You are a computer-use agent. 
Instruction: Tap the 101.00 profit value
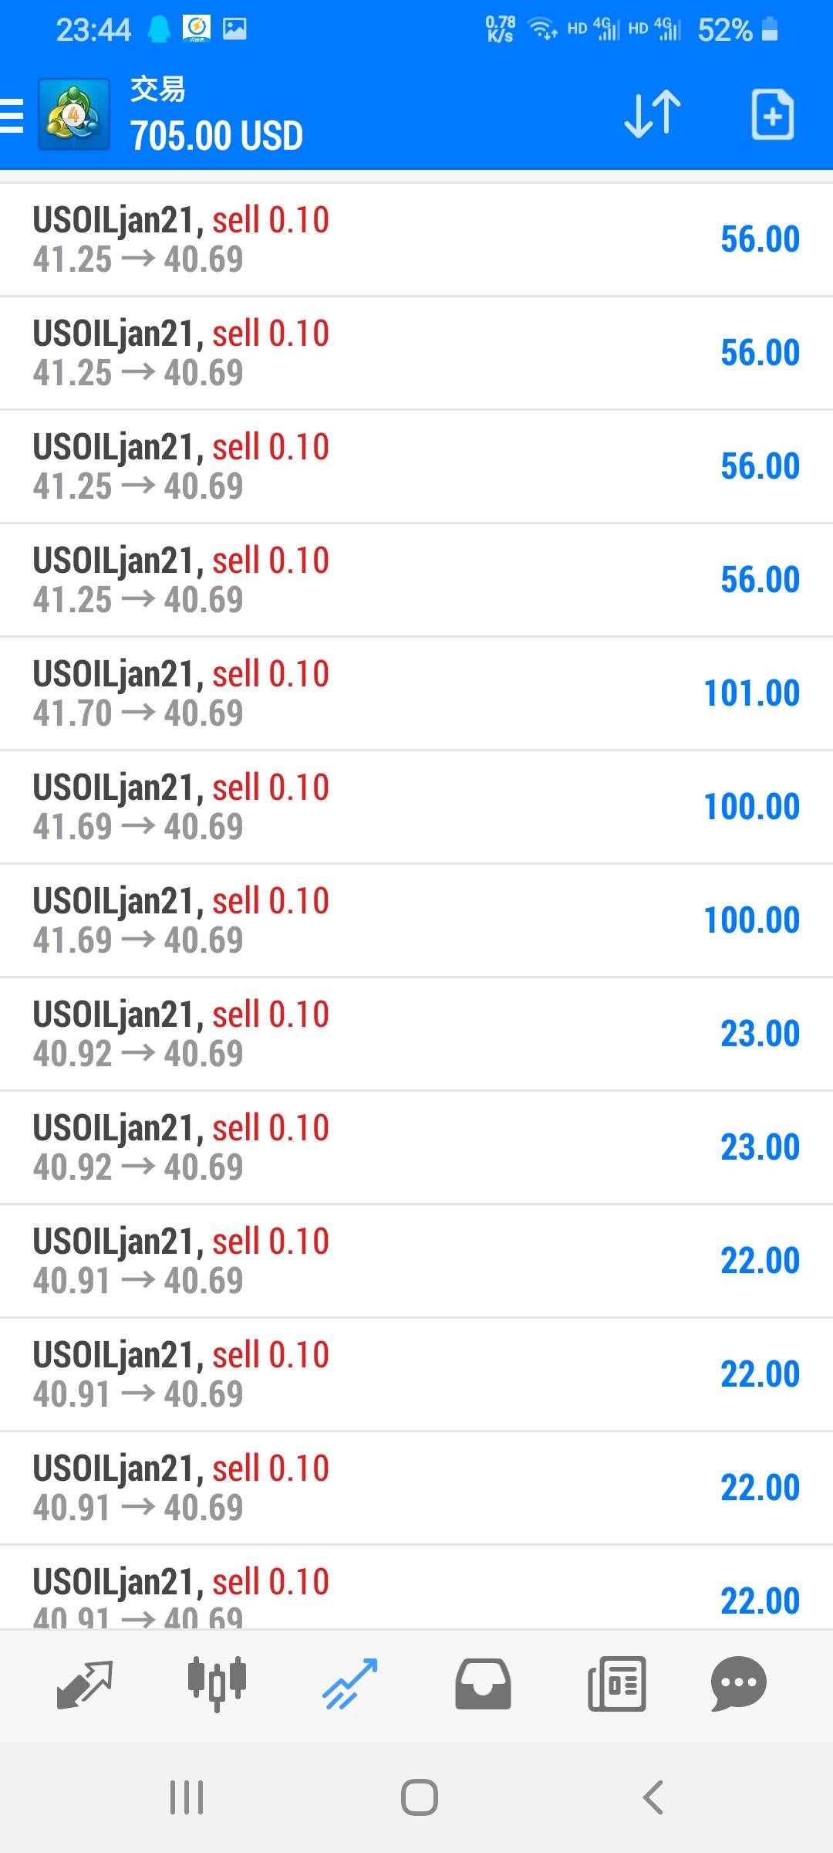click(751, 693)
